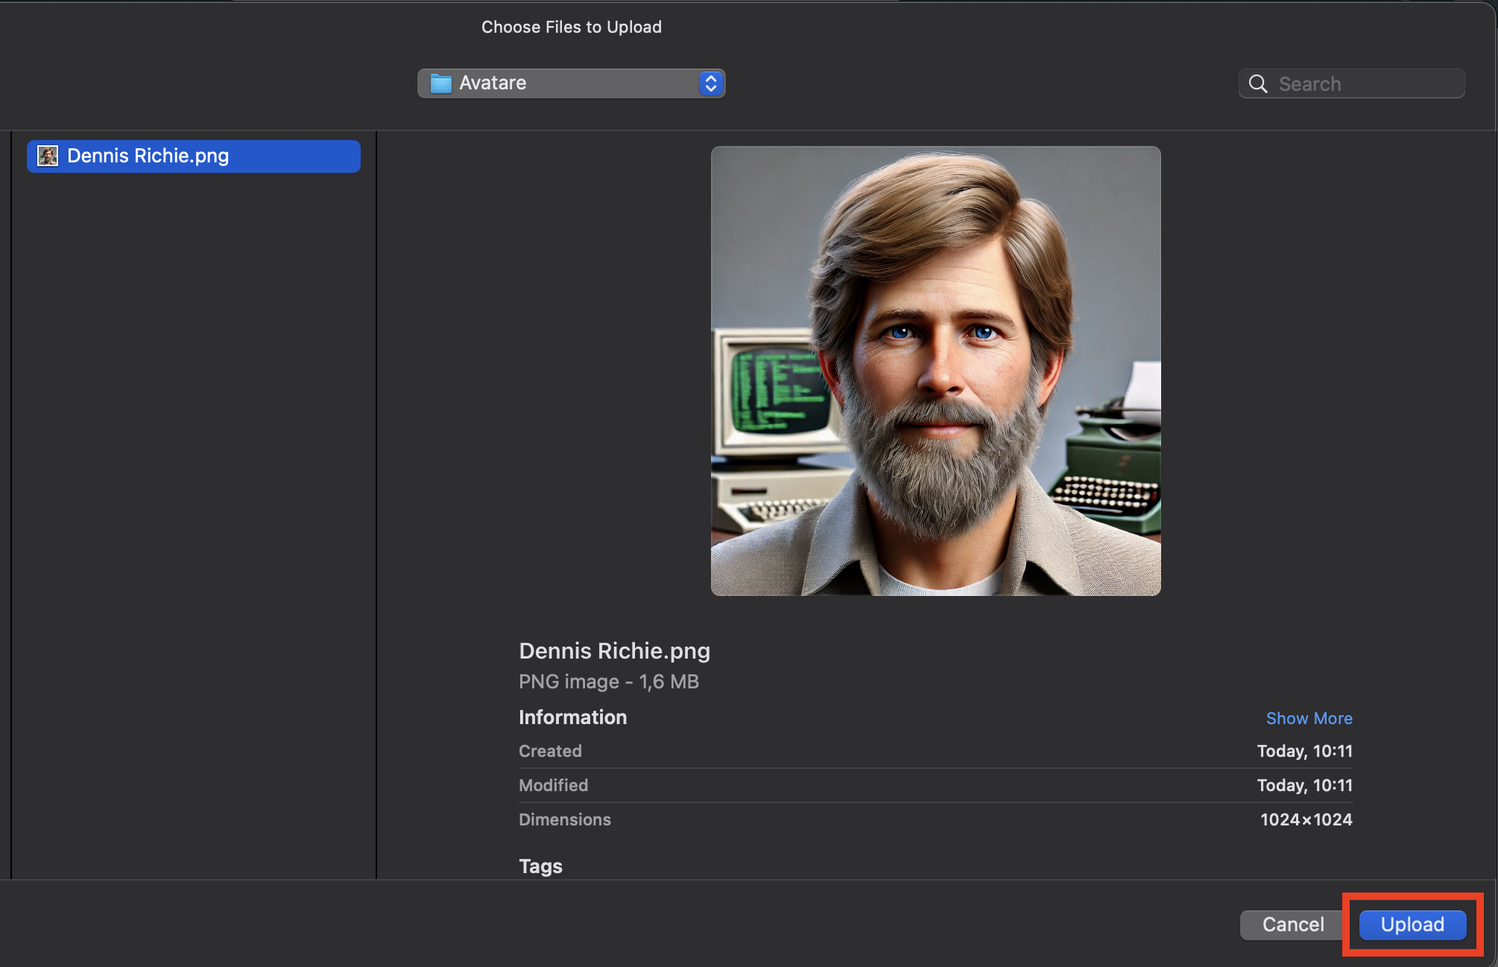The width and height of the screenshot is (1498, 967).
Task: Click the Created date value
Action: [1304, 751]
